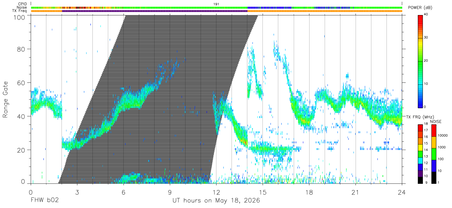Click the 'Noise' row label
The height and width of the screenshot is (208, 452).
(22, 7)
